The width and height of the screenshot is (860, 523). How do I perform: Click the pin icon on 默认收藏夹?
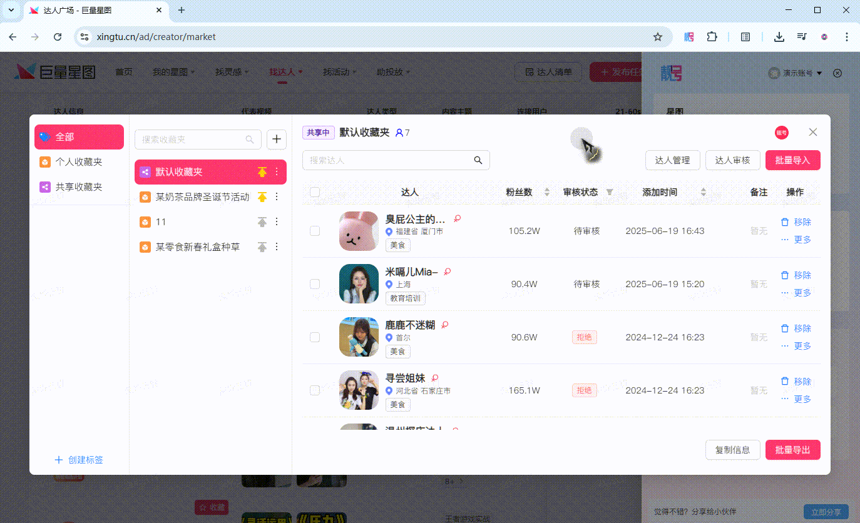[262, 172]
